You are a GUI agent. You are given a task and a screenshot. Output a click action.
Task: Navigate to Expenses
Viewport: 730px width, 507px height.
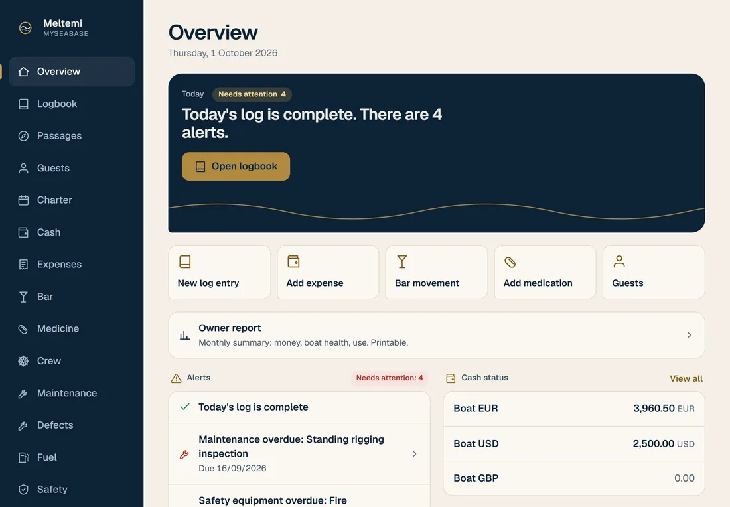click(72, 264)
